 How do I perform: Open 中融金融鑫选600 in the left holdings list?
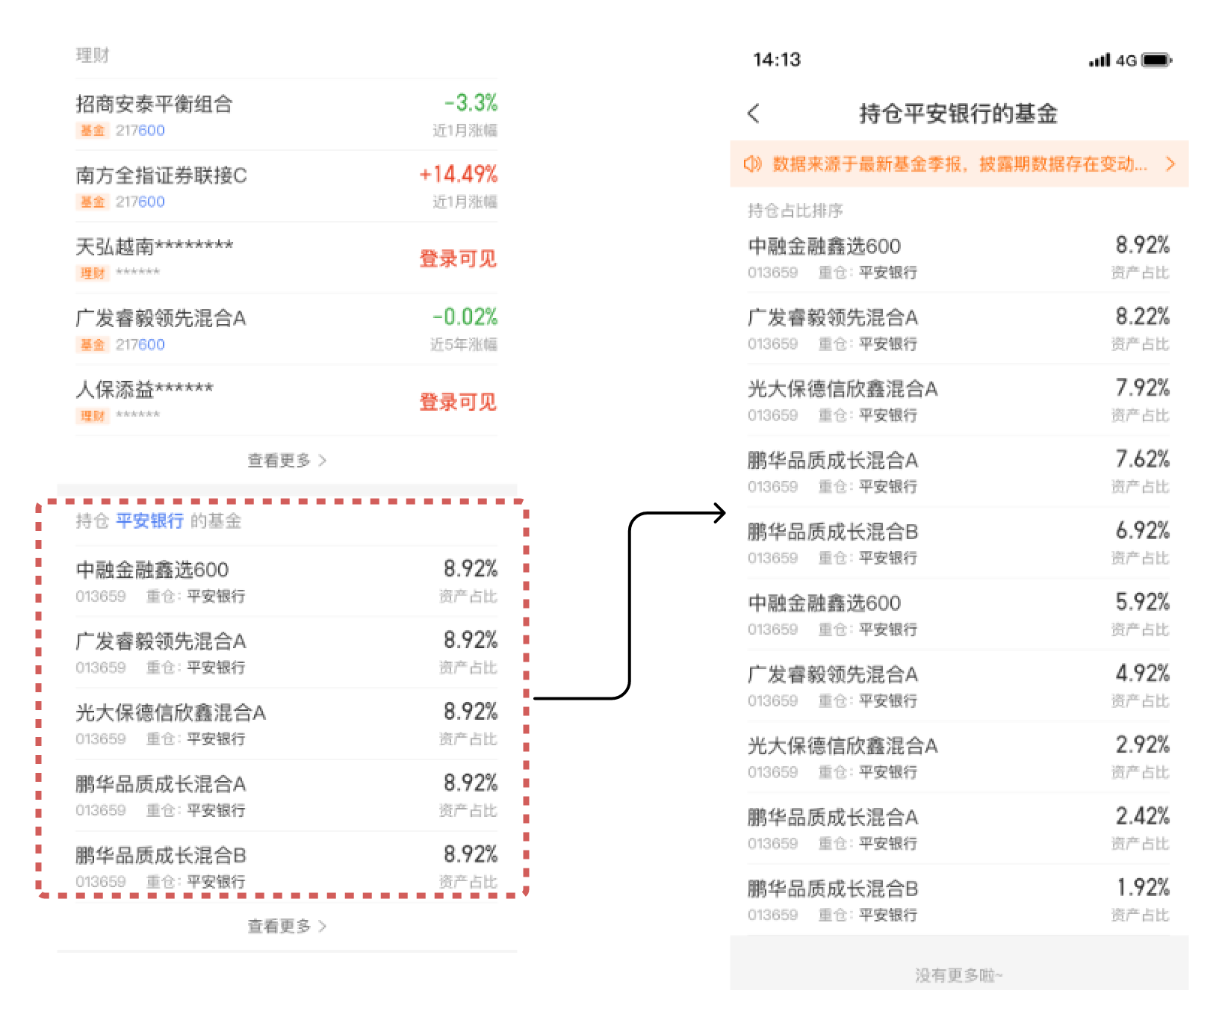[x=286, y=581]
